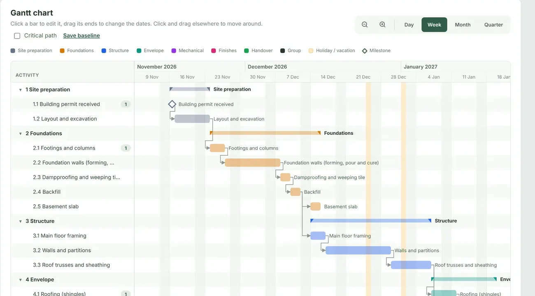Click the Walls and partitions task bar
Viewport: 535px width, 296px height.
point(358,250)
